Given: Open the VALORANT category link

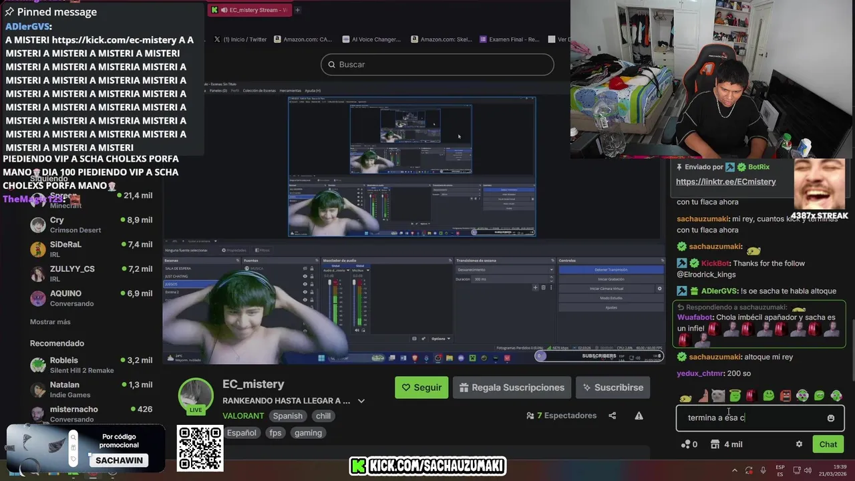Looking at the screenshot, I should (243, 416).
